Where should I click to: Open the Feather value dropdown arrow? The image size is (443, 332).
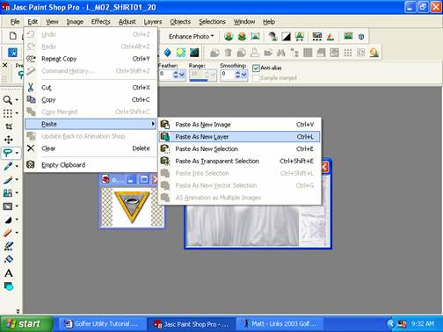pyautogui.click(x=182, y=75)
